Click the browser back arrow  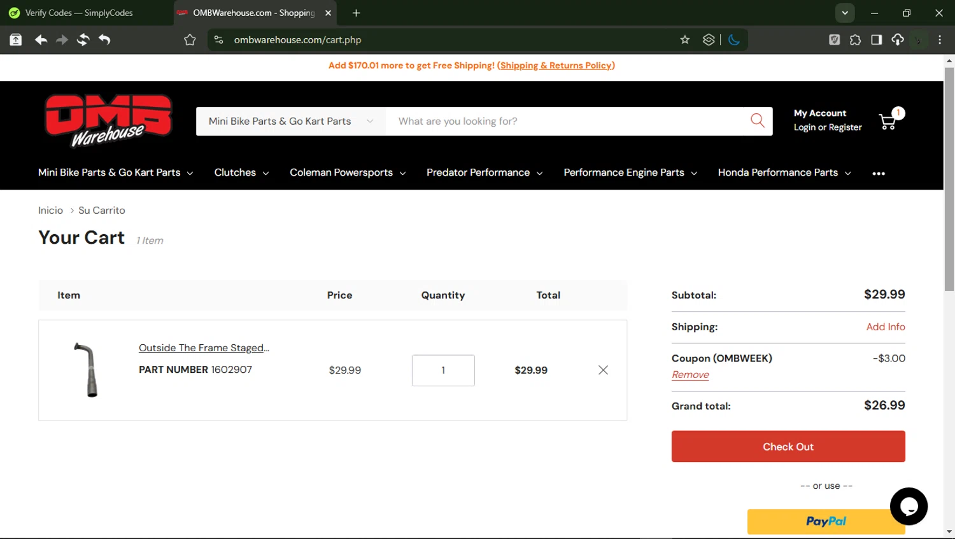click(x=41, y=39)
